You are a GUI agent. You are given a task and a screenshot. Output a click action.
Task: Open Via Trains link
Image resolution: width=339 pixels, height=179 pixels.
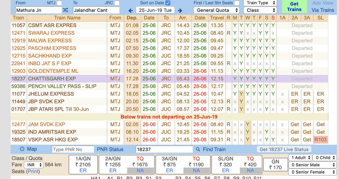[323, 10]
